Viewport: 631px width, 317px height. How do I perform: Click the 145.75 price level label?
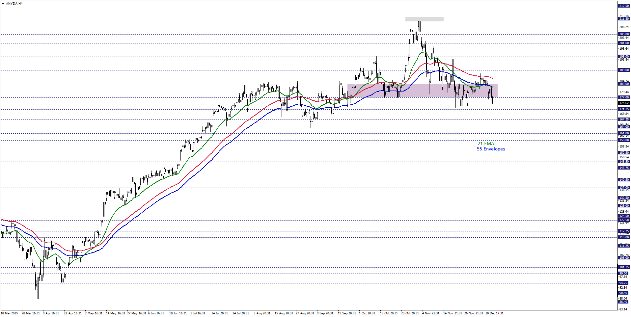(624, 168)
